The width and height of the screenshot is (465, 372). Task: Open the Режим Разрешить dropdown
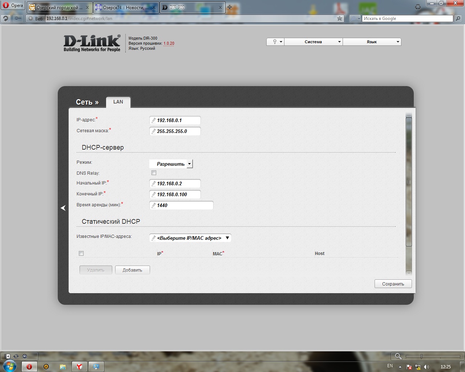point(171,164)
